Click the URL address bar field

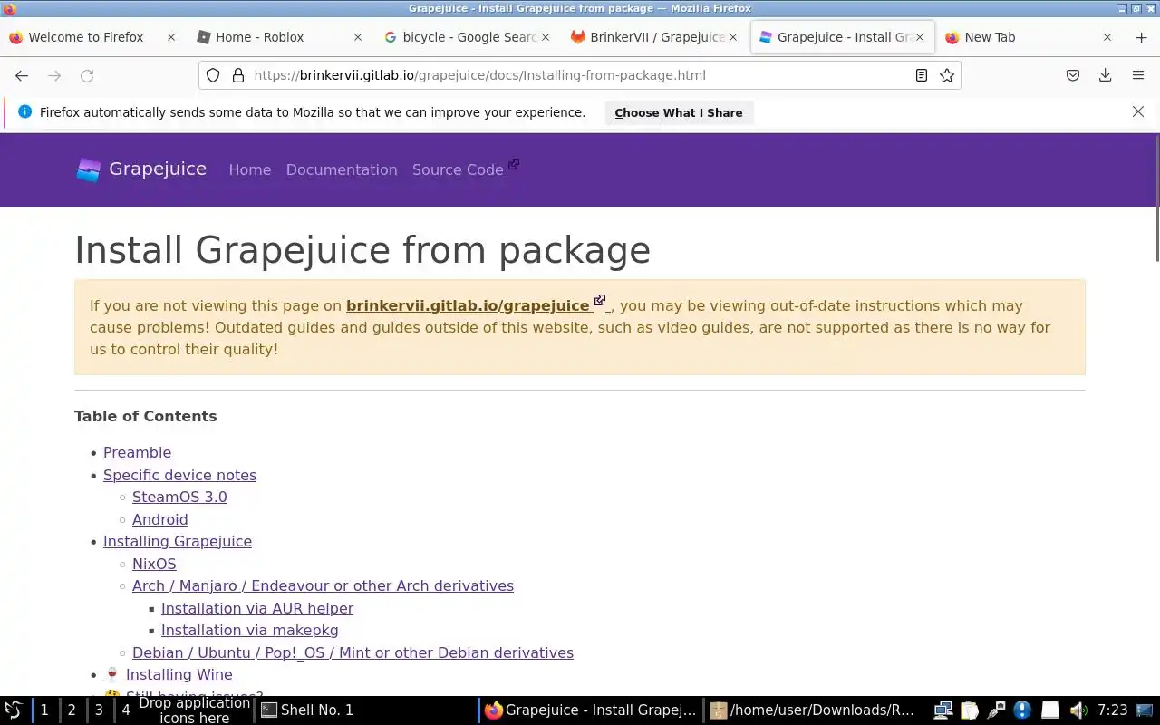pyautogui.click(x=580, y=75)
